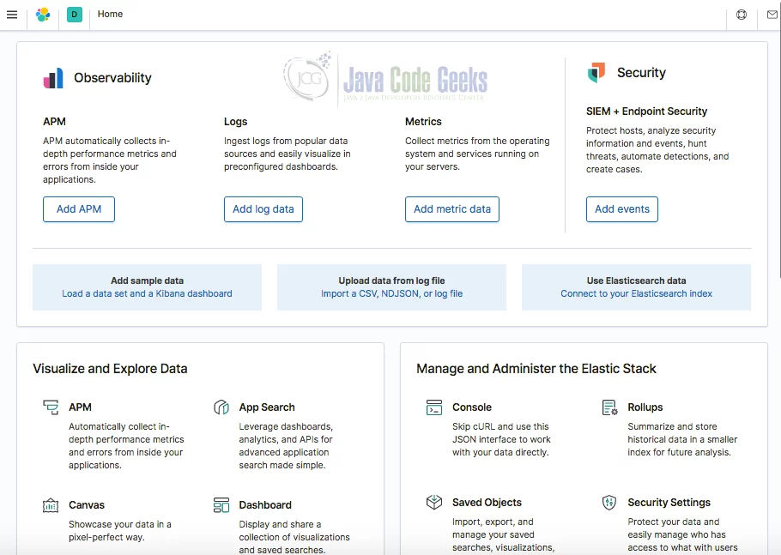Image resolution: width=781 pixels, height=555 pixels.
Task: Open the hamburger navigation menu
Action: click(12, 15)
